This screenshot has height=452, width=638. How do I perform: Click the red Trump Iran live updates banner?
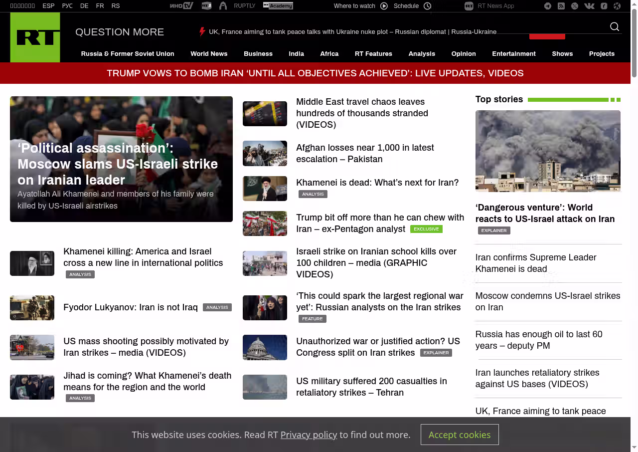(315, 73)
